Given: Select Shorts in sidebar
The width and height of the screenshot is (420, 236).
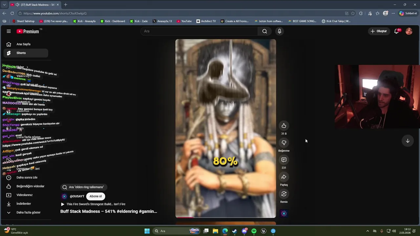Looking at the screenshot, I should (x=26, y=53).
